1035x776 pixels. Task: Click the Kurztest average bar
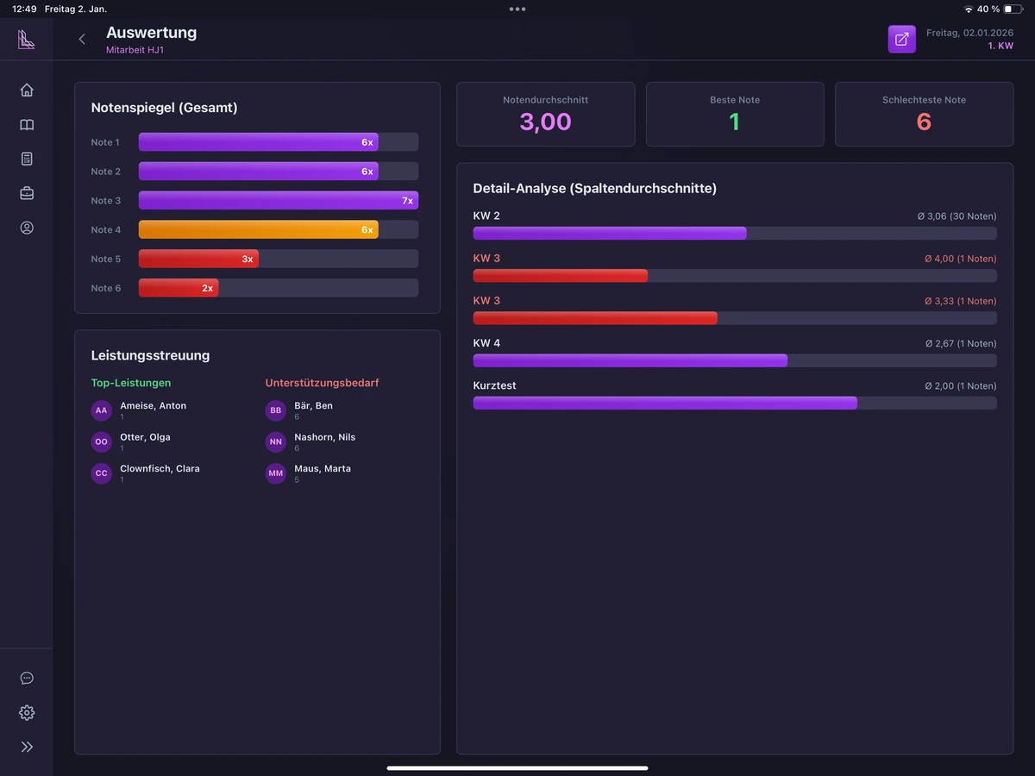(x=665, y=403)
